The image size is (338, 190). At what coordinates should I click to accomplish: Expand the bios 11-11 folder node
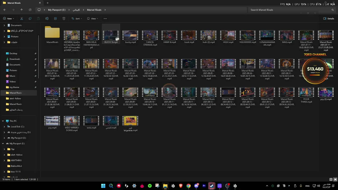coord(4,172)
